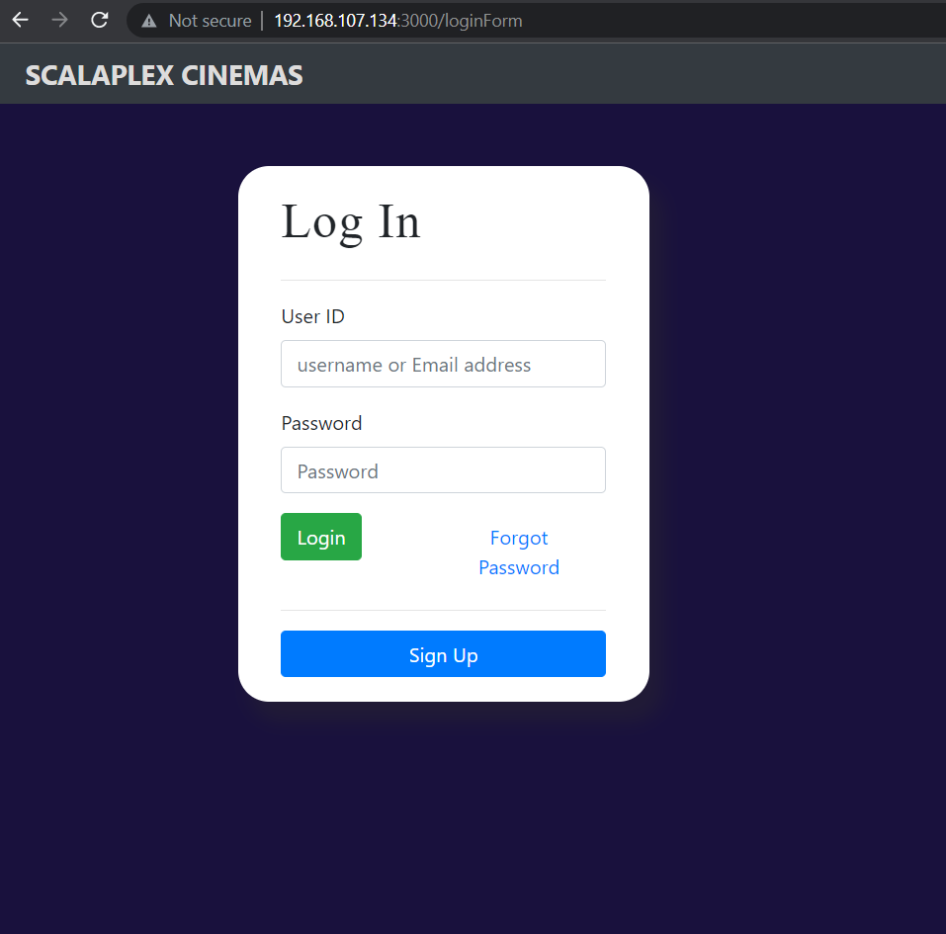Focus the User ID input field
The image size is (946, 934).
point(443,364)
